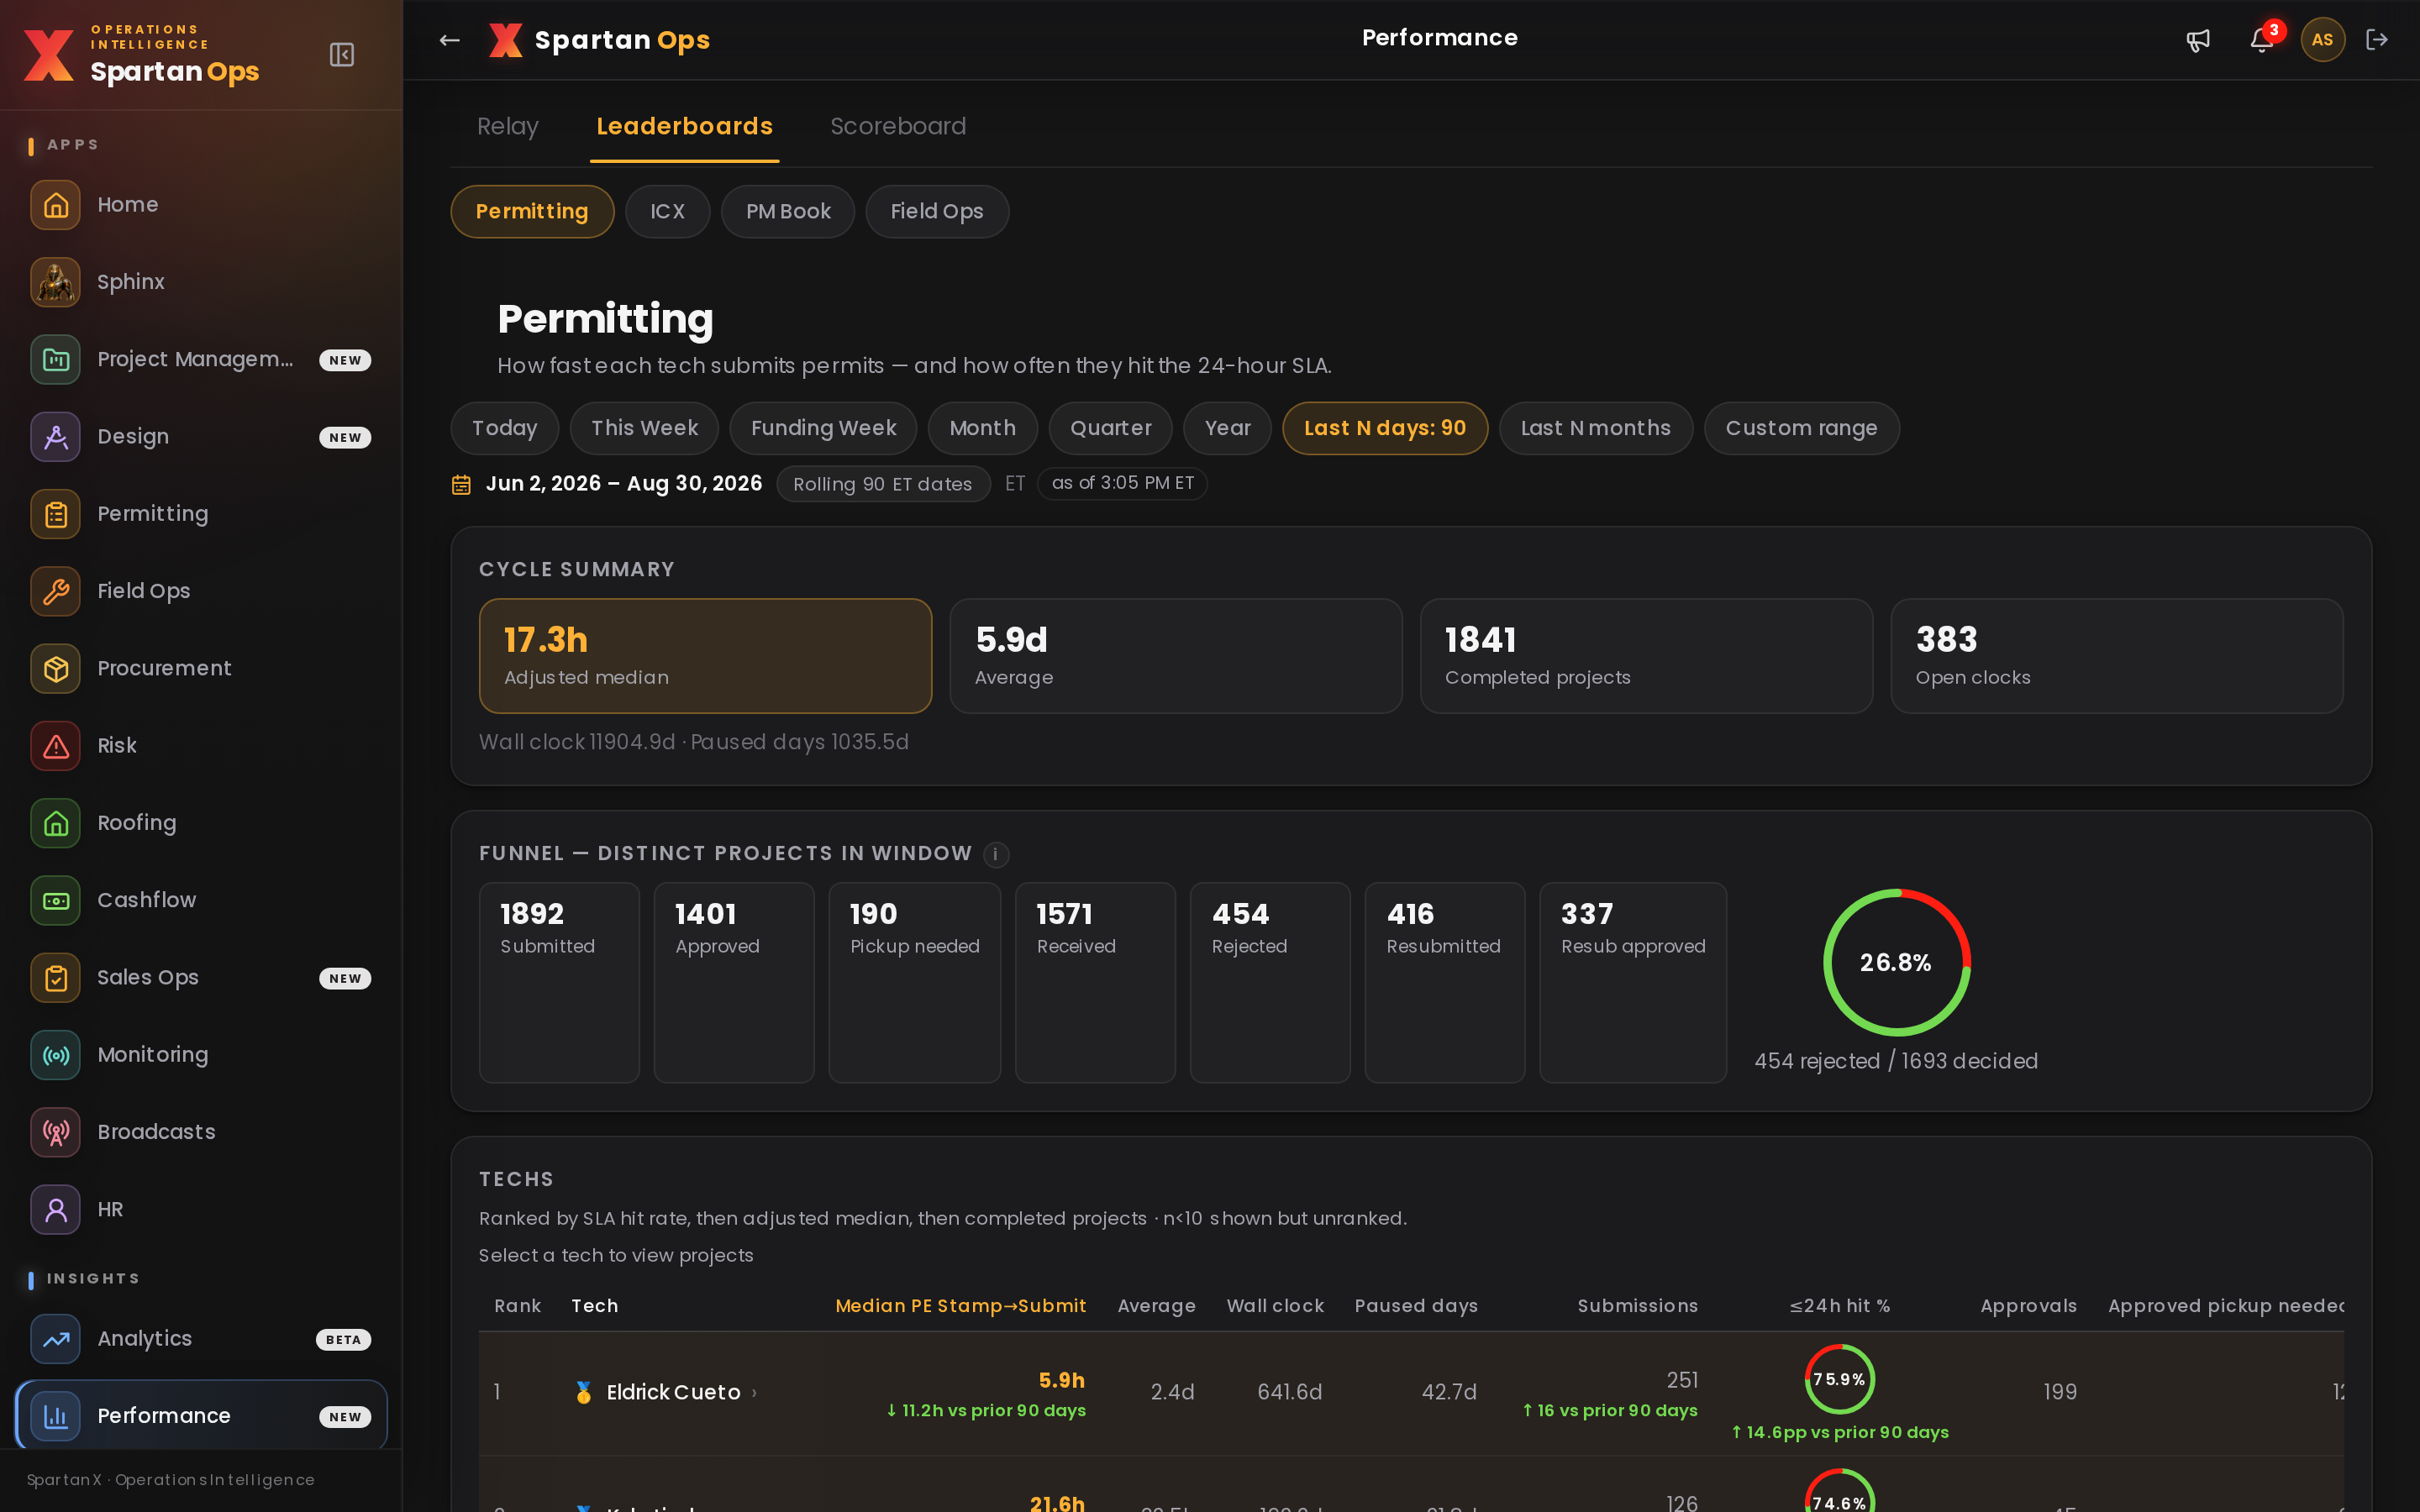This screenshot has width=2420, height=1512.
Task: Click the 26.8% rejection rate ring
Action: 1896,962
